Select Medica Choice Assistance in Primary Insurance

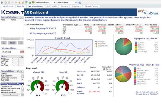point(11,88)
